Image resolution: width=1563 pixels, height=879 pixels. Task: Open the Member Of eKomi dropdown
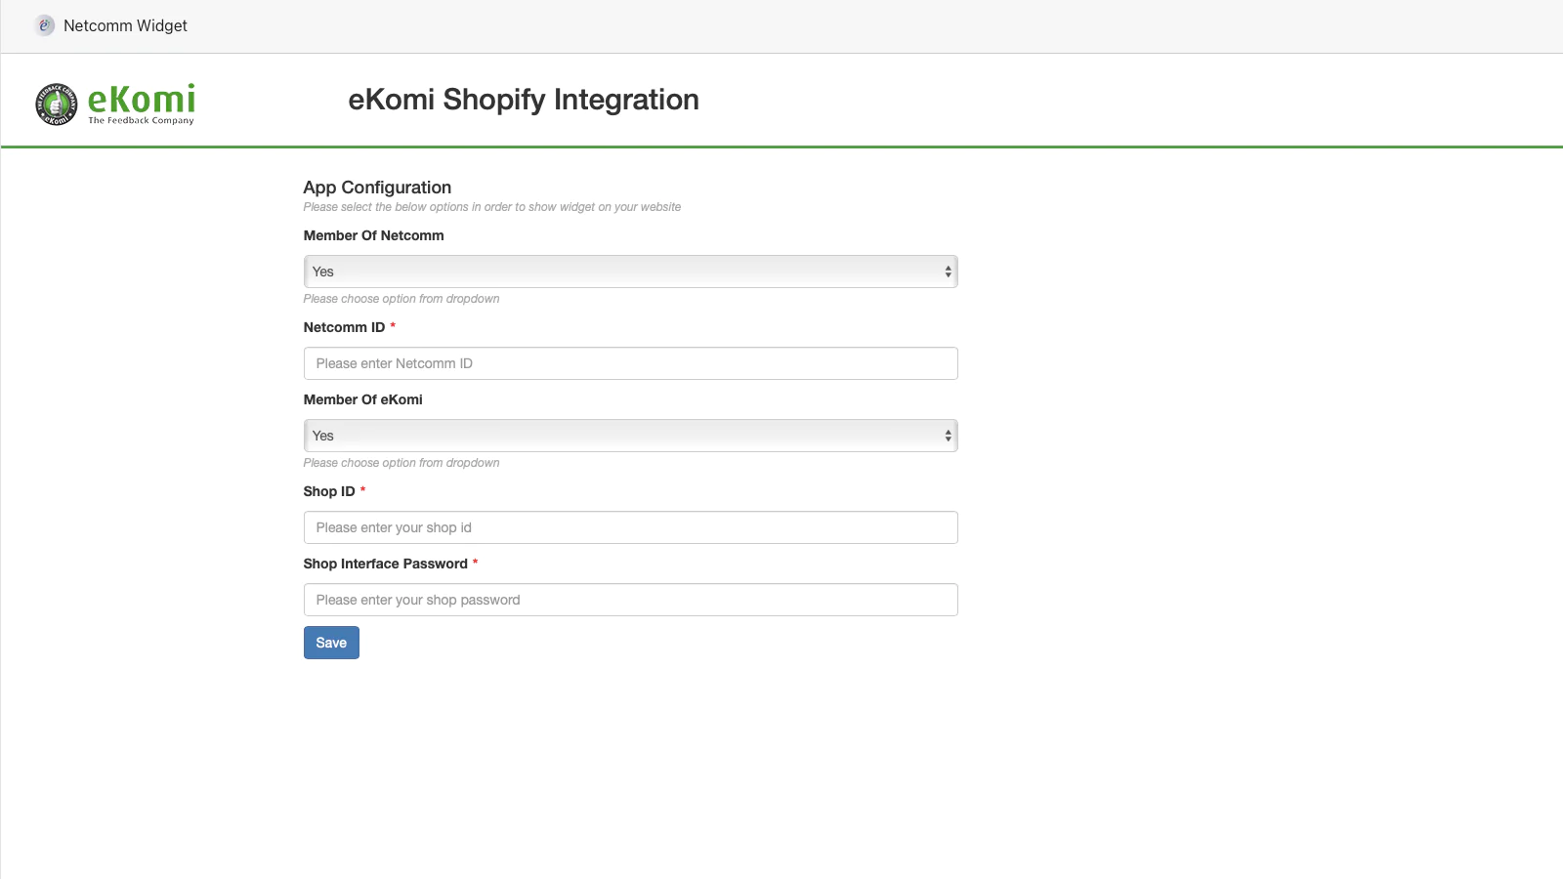[630, 436]
